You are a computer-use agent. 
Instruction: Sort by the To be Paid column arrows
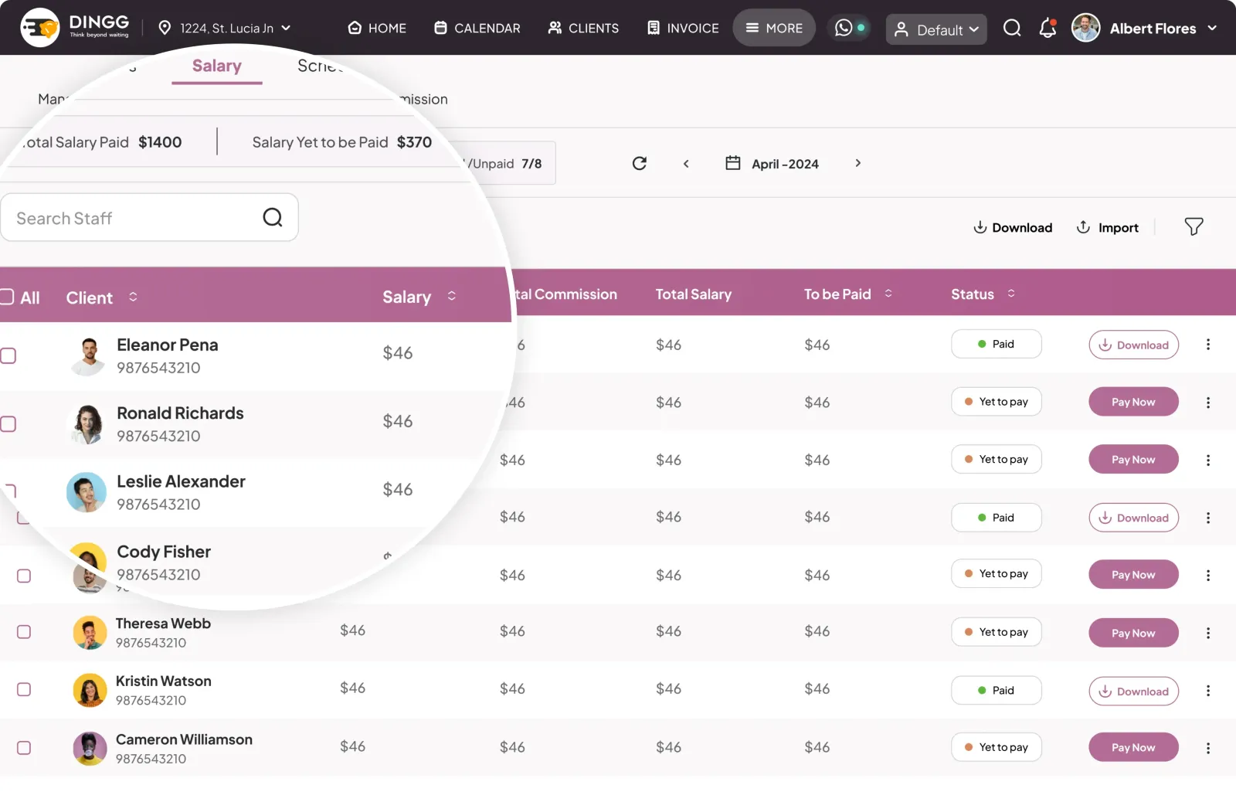[888, 294]
